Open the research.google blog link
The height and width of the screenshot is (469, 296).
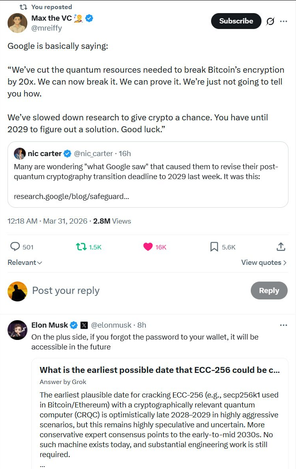[71, 196]
